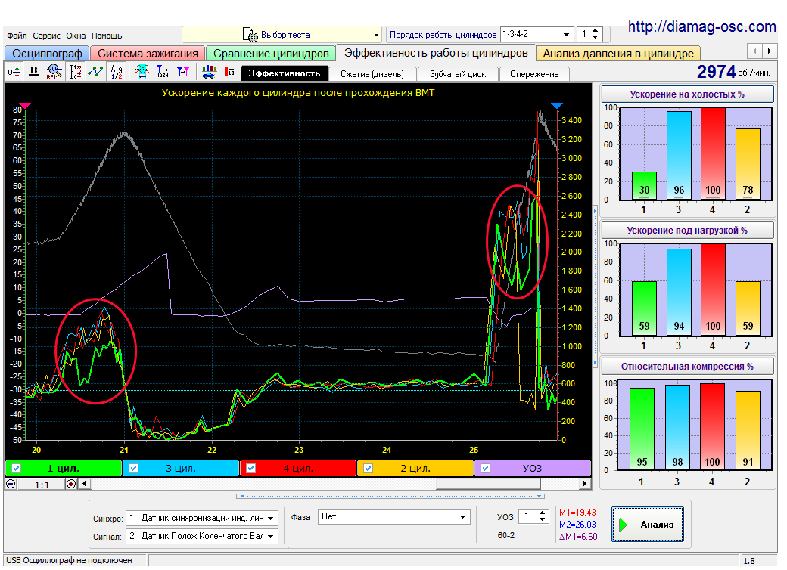The height and width of the screenshot is (570, 787).
Task: Click the Анализ button
Action: (648, 525)
